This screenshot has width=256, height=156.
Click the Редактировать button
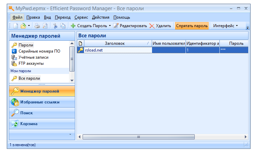tap(130, 26)
